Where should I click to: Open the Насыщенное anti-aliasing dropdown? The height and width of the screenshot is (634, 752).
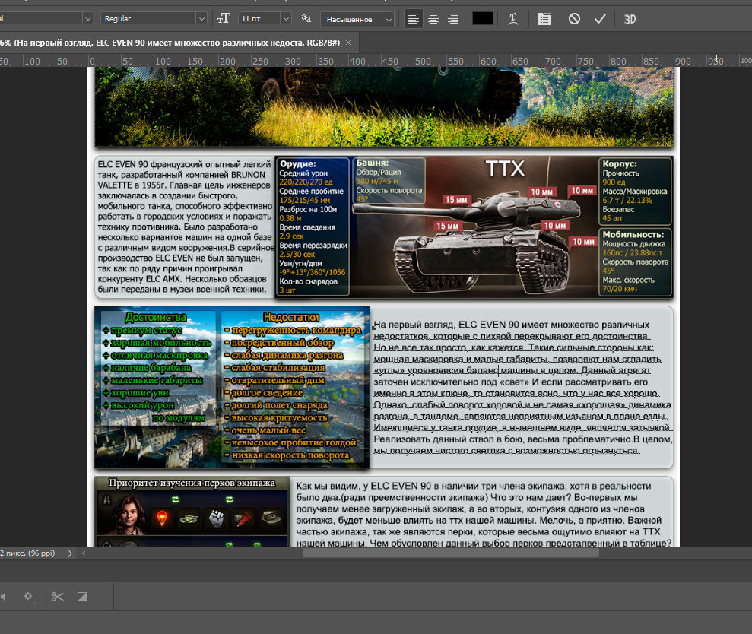(x=357, y=19)
